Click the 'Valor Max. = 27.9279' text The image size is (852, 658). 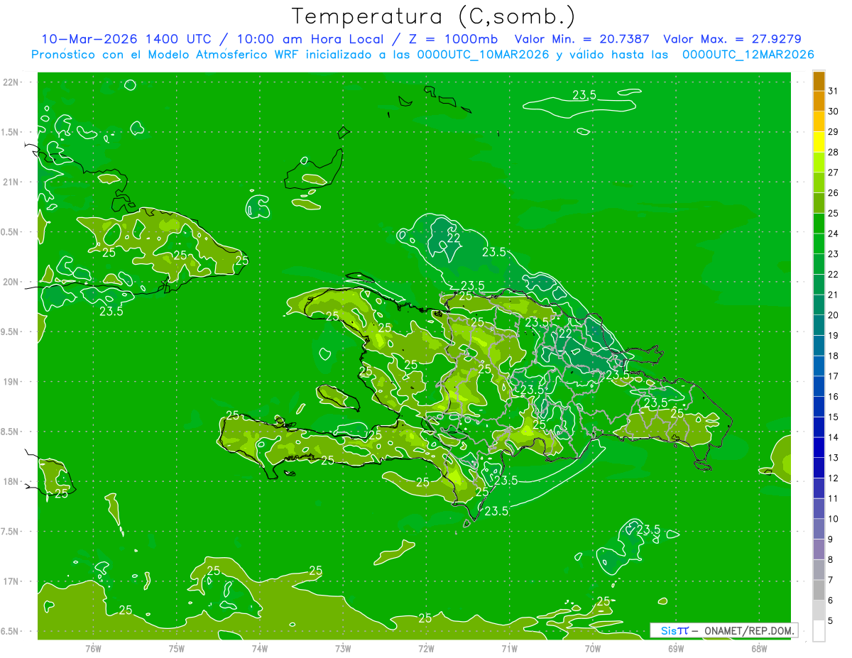click(732, 39)
